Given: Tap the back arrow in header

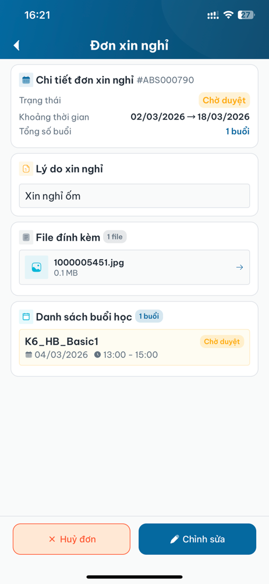Looking at the screenshot, I should 16,46.
